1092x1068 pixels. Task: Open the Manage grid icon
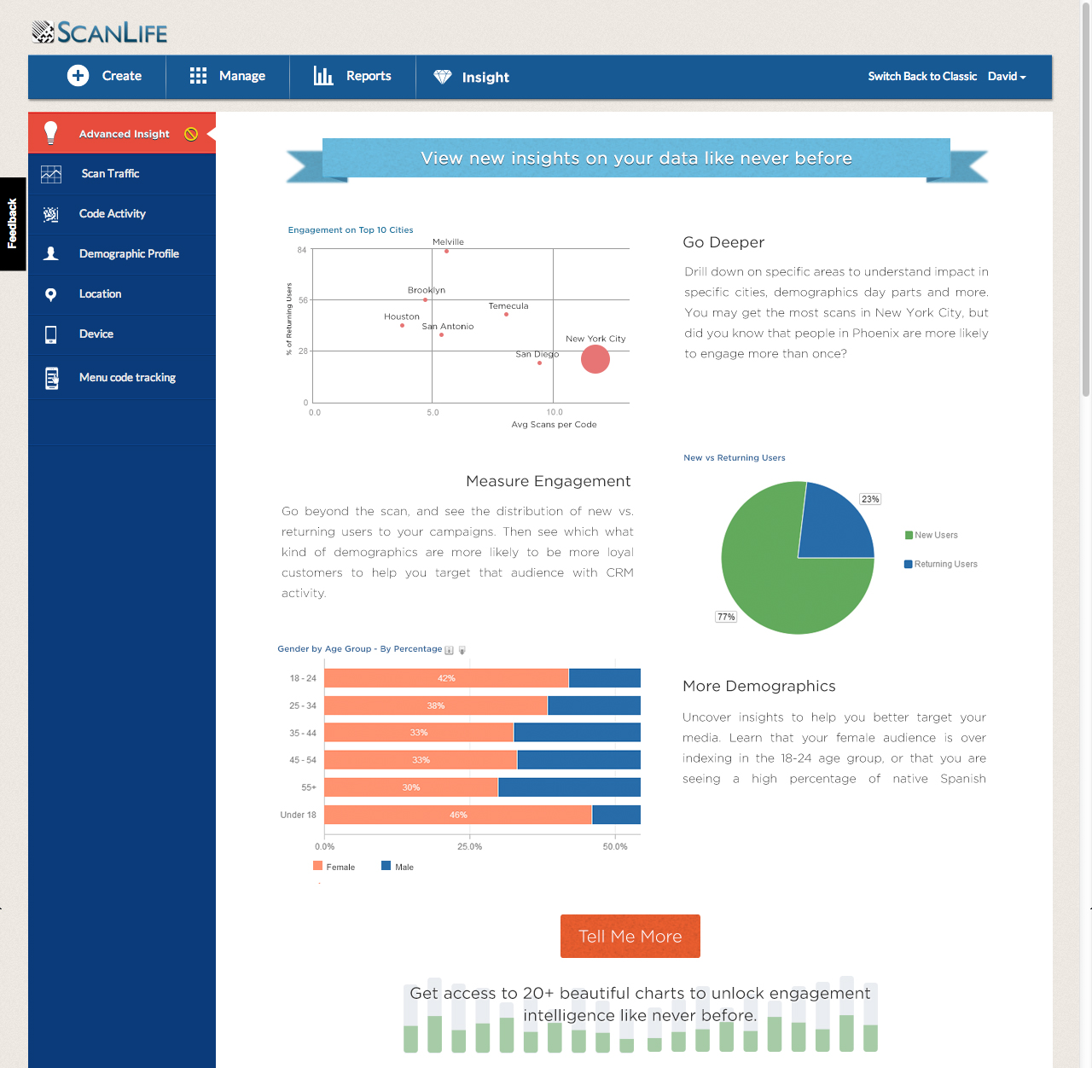[x=198, y=76]
